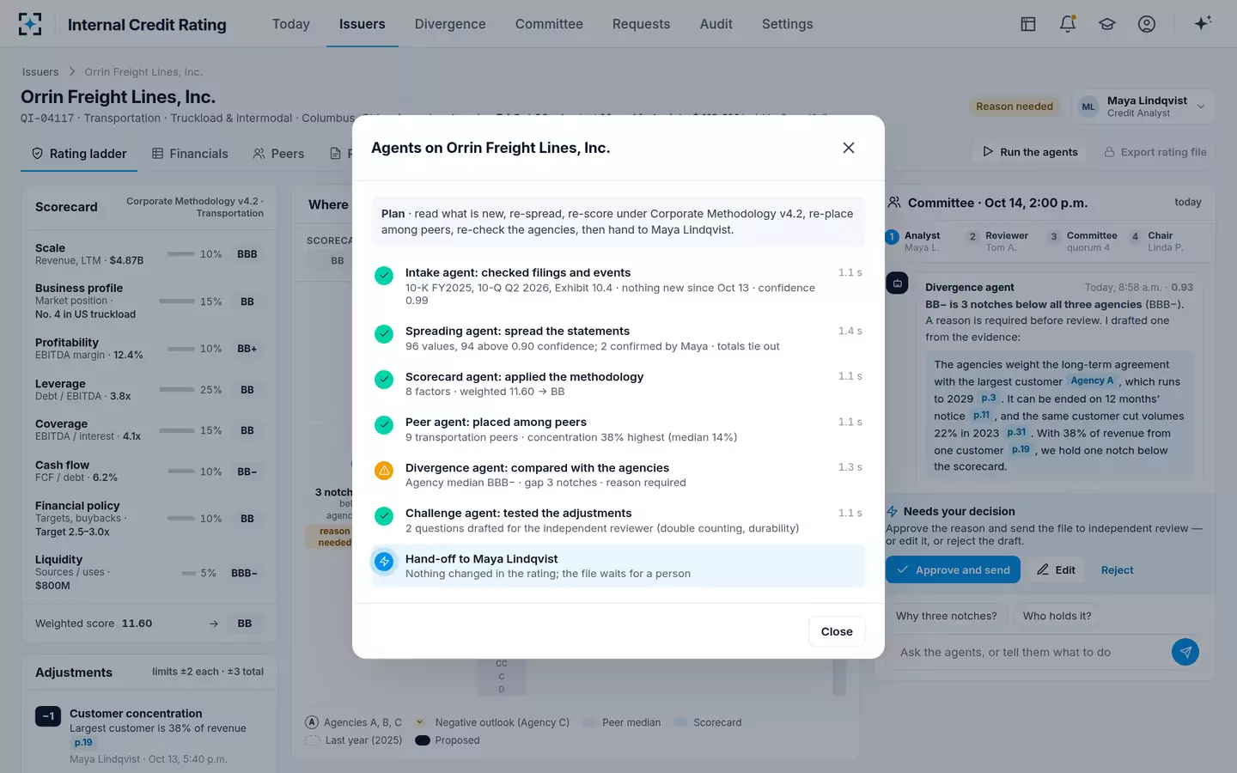The height and width of the screenshot is (773, 1237).
Task: Click the Close button in dialog
Action: (x=837, y=631)
